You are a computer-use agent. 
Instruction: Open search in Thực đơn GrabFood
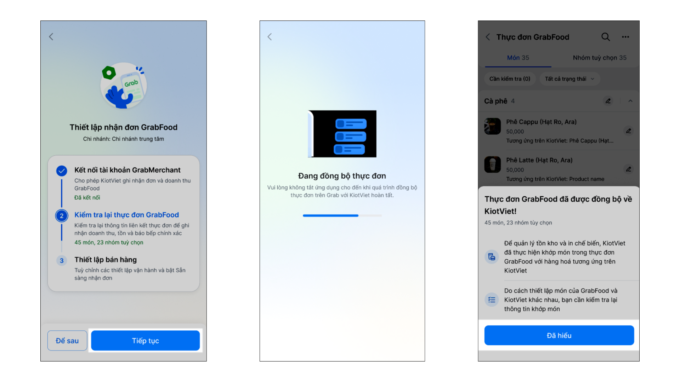click(x=606, y=37)
